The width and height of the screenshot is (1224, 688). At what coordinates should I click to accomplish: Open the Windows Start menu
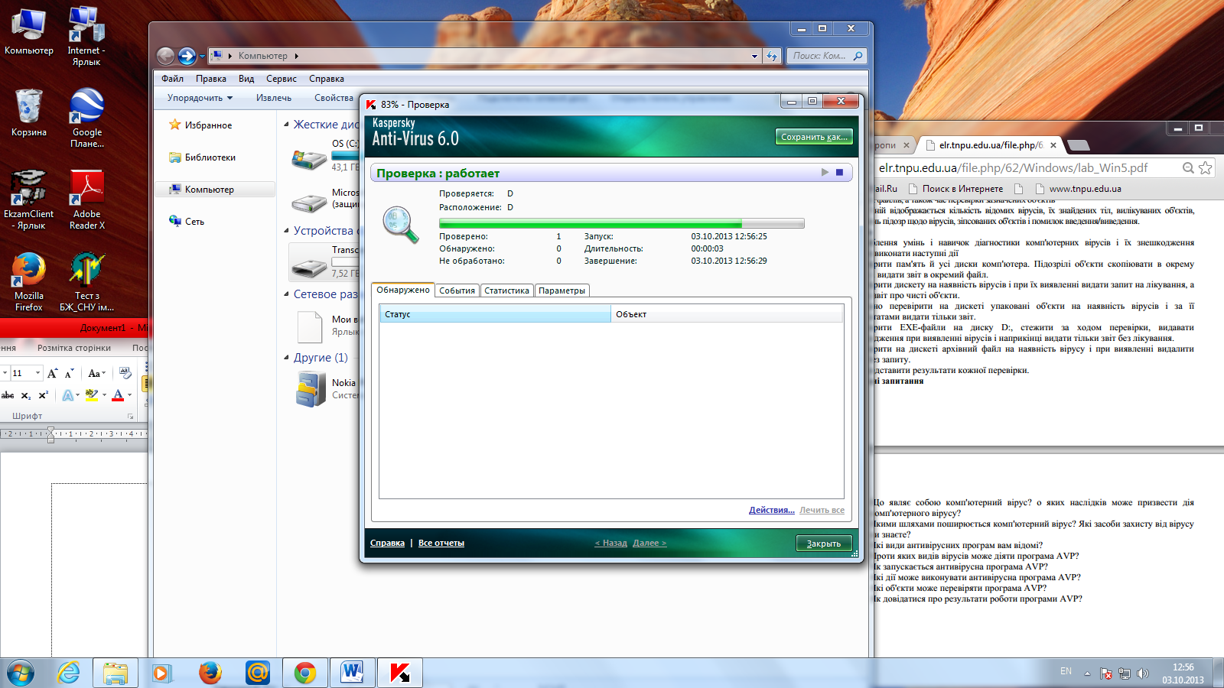pyautogui.click(x=21, y=673)
